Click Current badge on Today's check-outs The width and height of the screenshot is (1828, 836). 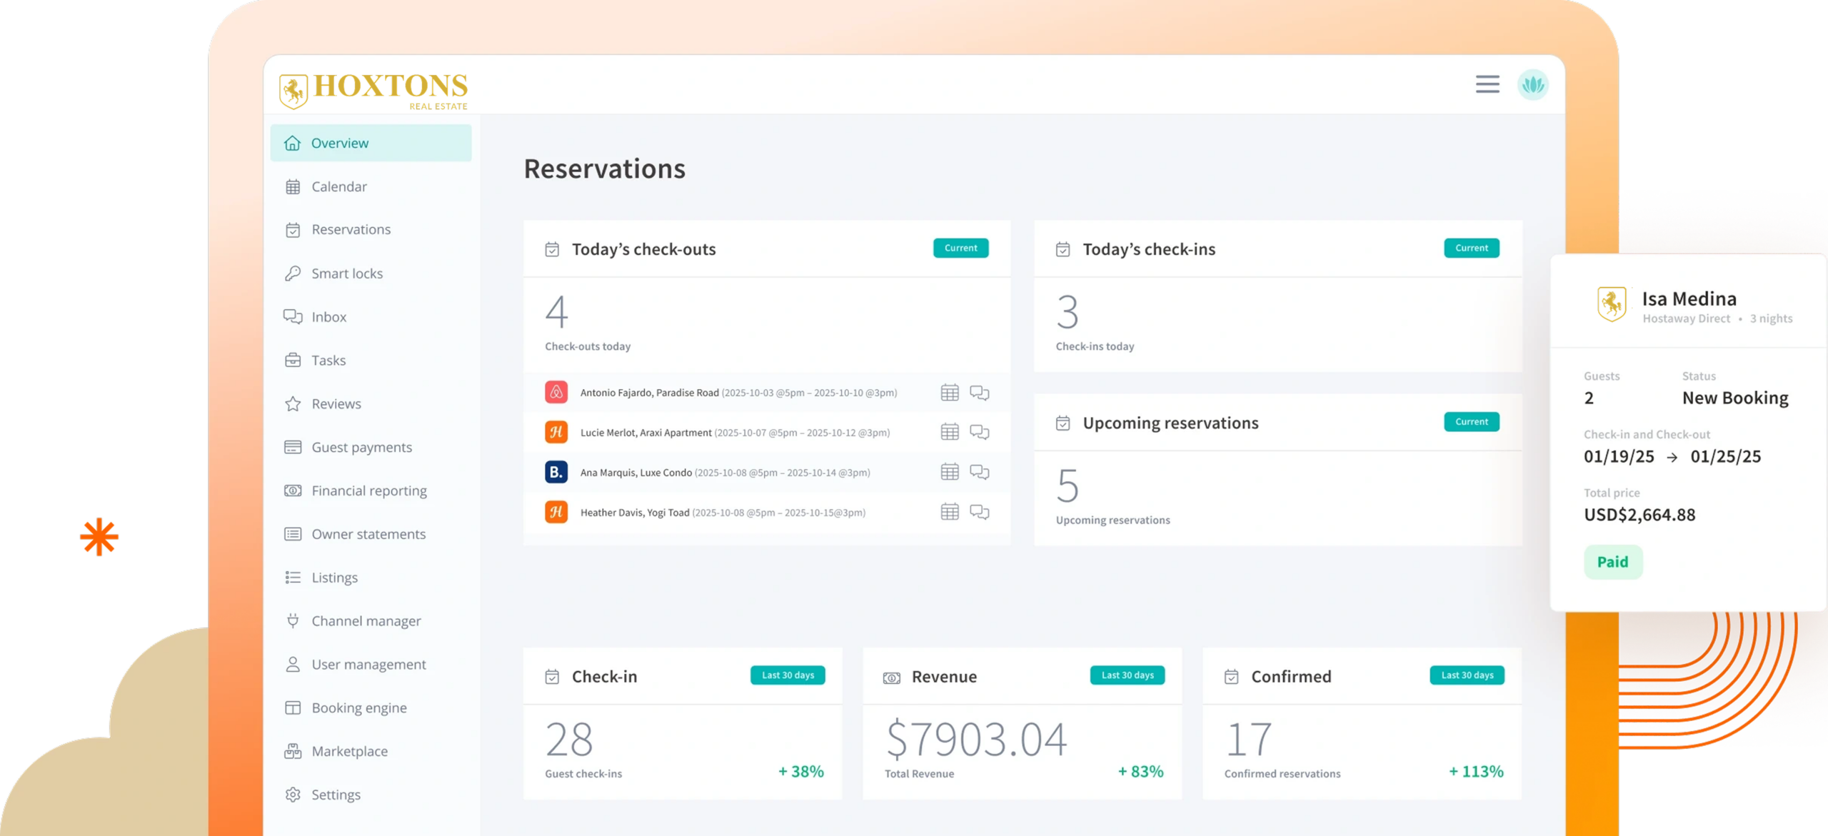click(960, 248)
